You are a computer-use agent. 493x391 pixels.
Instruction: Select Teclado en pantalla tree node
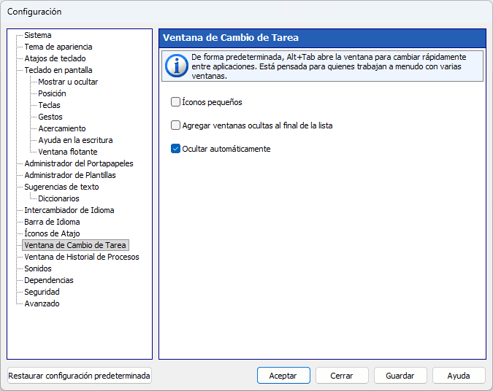pyautogui.click(x=58, y=70)
